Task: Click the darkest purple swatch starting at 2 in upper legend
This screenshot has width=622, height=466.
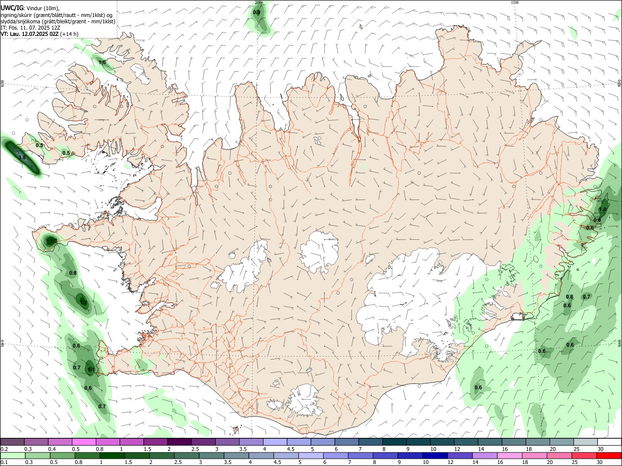Action: pyautogui.click(x=179, y=442)
